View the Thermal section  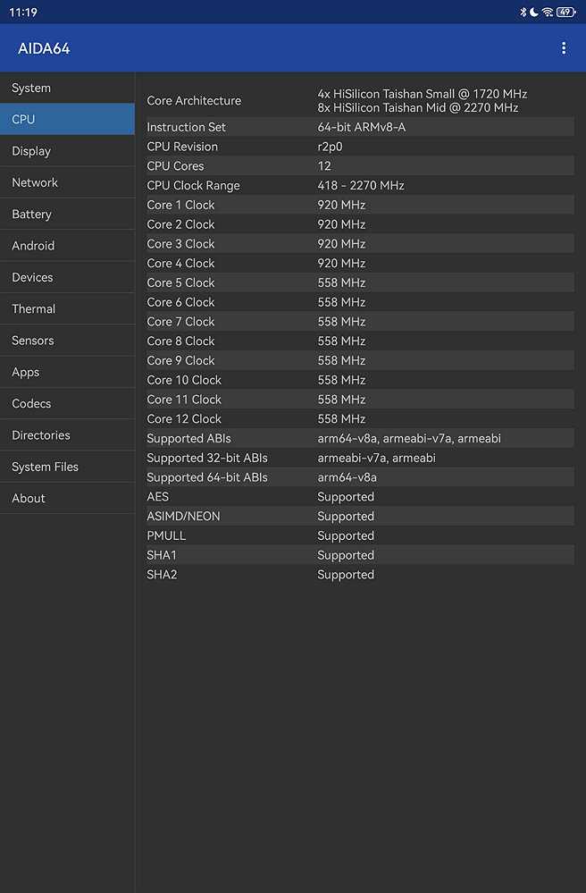point(67,308)
